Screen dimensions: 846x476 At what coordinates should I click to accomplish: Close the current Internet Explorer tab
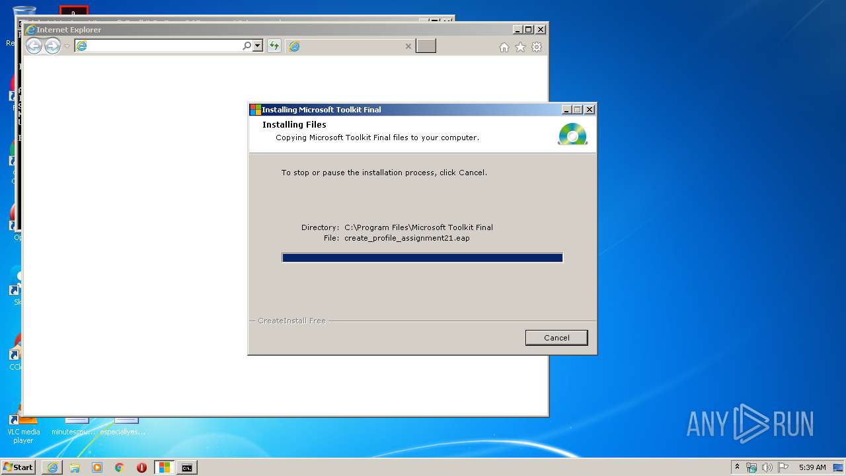click(x=408, y=46)
